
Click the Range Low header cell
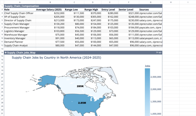click(74, 9)
